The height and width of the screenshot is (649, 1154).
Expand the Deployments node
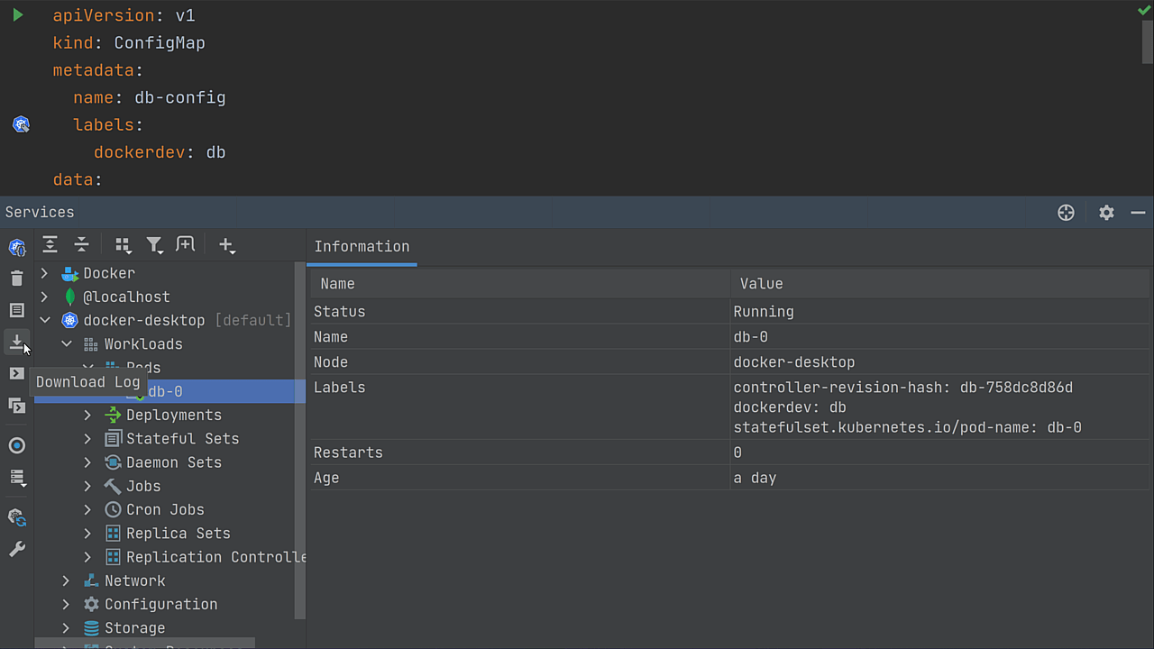87,415
